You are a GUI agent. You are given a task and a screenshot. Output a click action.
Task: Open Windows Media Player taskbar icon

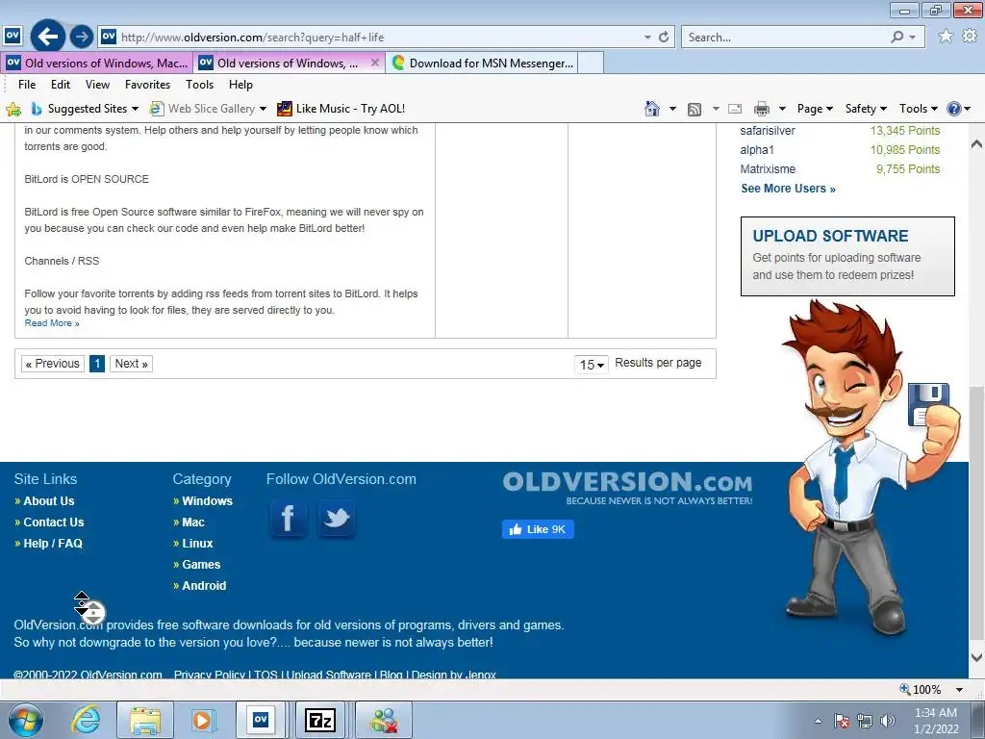[x=203, y=720]
